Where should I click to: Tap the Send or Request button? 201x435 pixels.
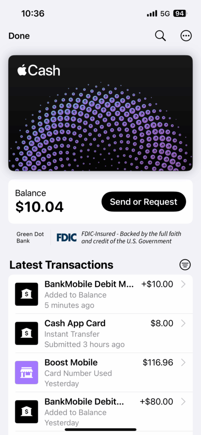coord(144,202)
